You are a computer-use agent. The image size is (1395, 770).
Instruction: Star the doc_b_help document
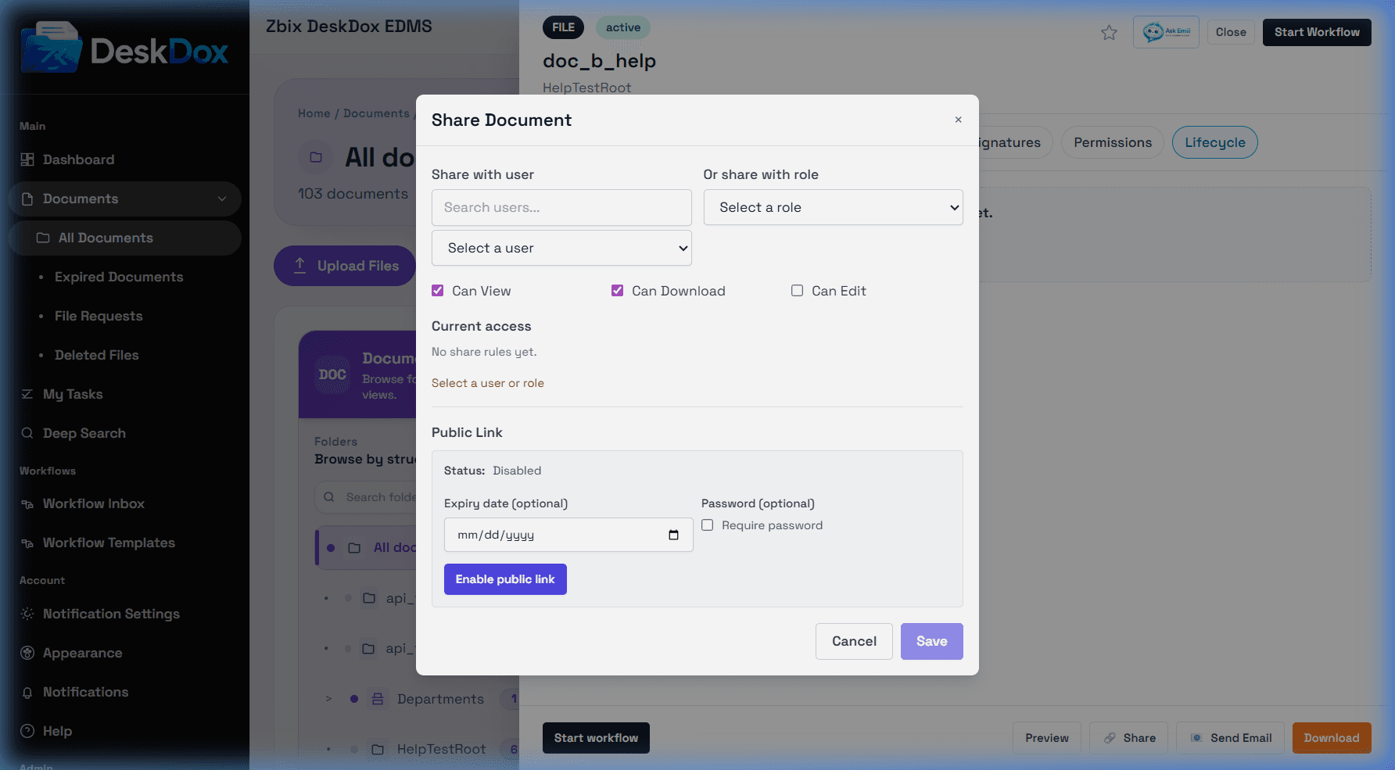pyautogui.click(x=1109, y=32)
